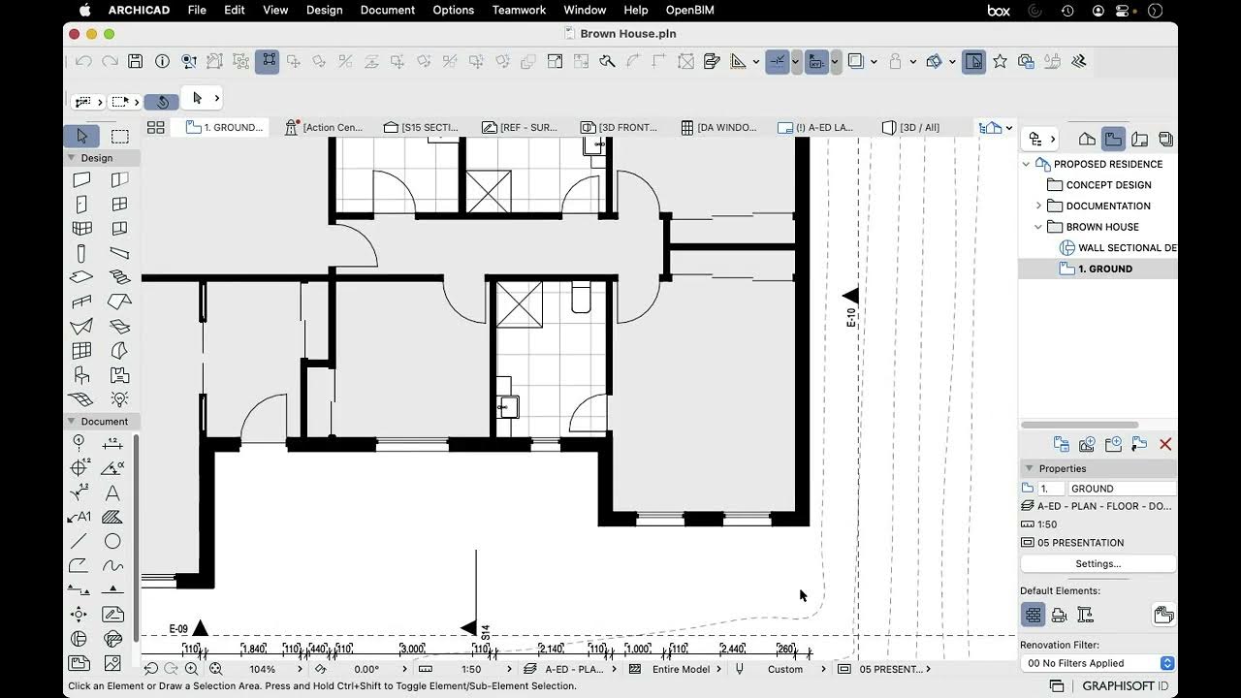
Task: Select the Roof tool in Design toolbox
Action: 119,302
